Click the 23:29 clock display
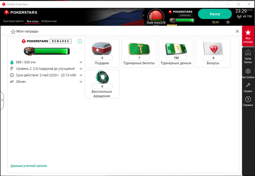 click(241, 11)
